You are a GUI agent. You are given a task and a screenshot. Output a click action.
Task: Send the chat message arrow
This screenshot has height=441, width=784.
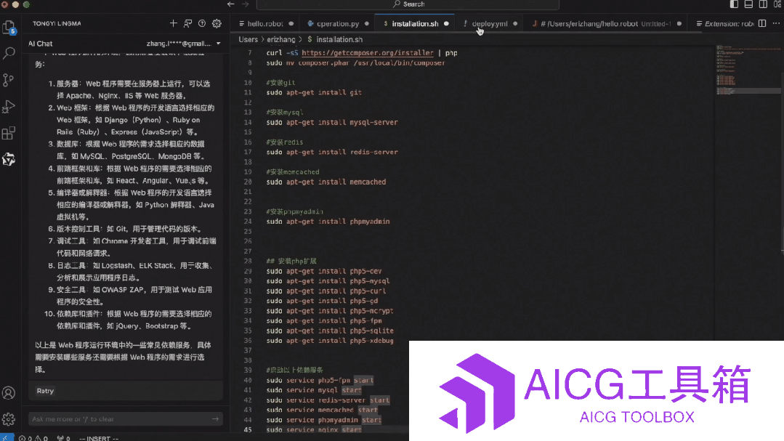click(216, 419)
